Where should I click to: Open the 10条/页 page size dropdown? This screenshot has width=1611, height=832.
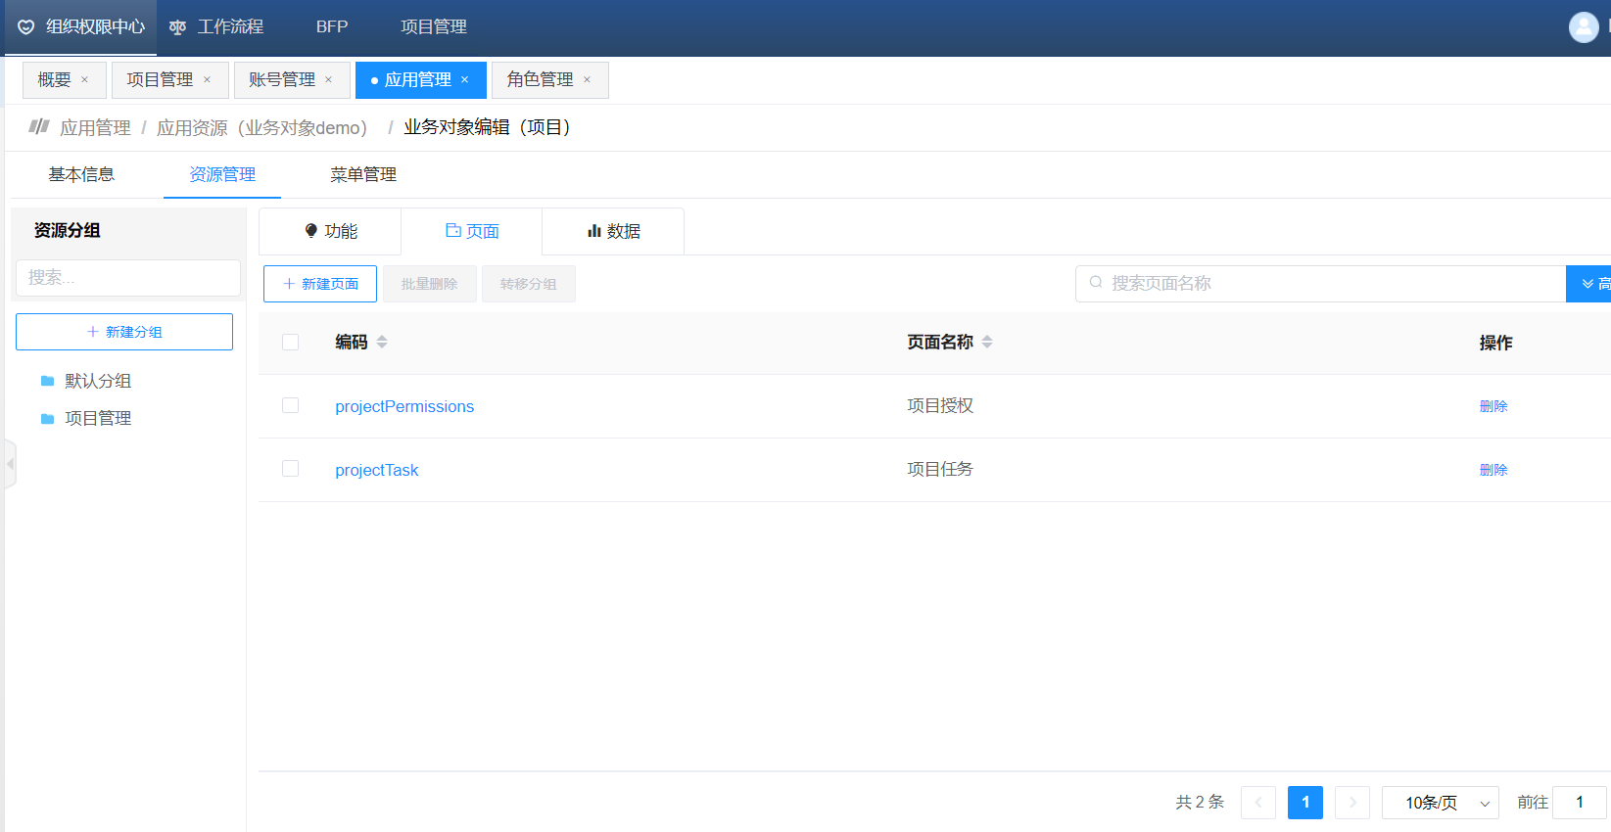[x=1440, y=803]
